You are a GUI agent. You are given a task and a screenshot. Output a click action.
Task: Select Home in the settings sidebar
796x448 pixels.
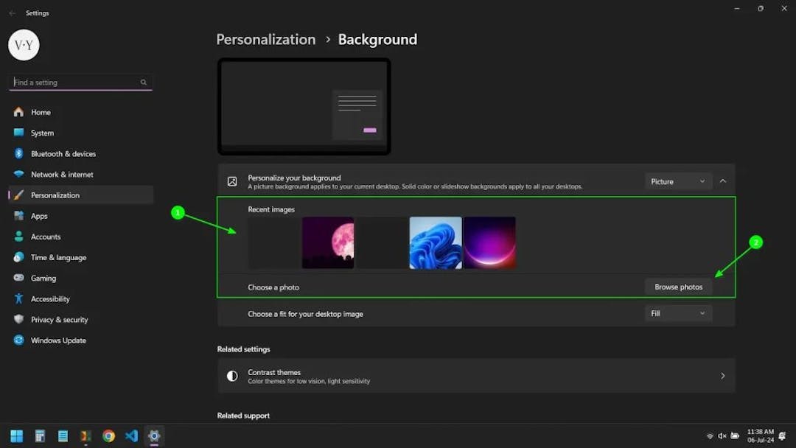pyautogui.click(x=39, y=112)
